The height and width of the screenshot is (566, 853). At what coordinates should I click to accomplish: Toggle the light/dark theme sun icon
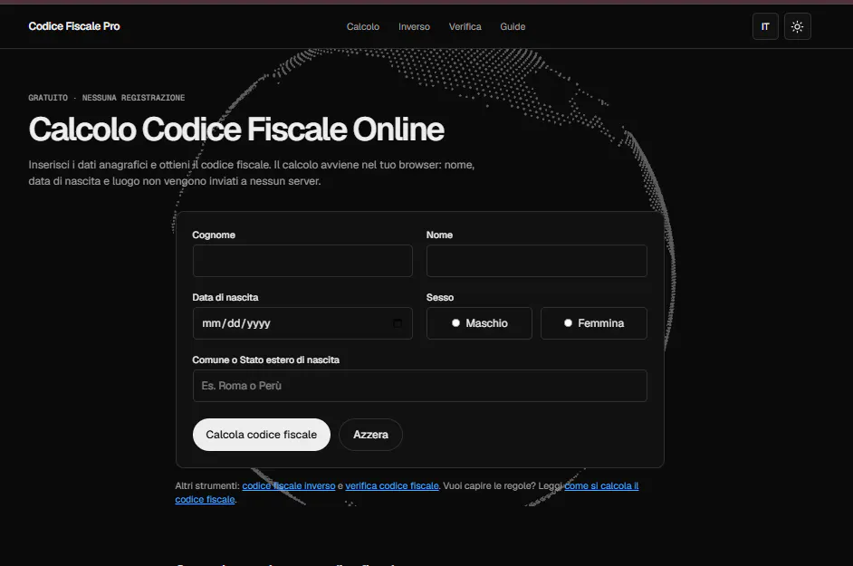click(x=797, y=26)
